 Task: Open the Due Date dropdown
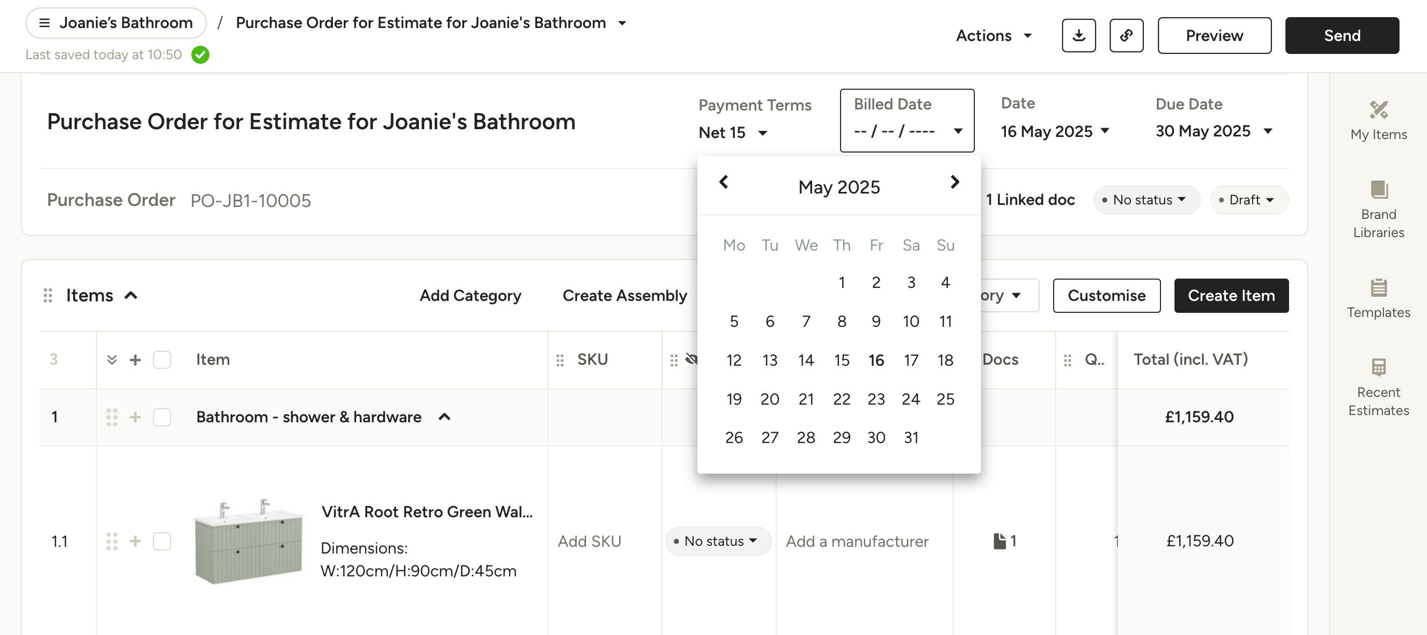point(1214,131)
